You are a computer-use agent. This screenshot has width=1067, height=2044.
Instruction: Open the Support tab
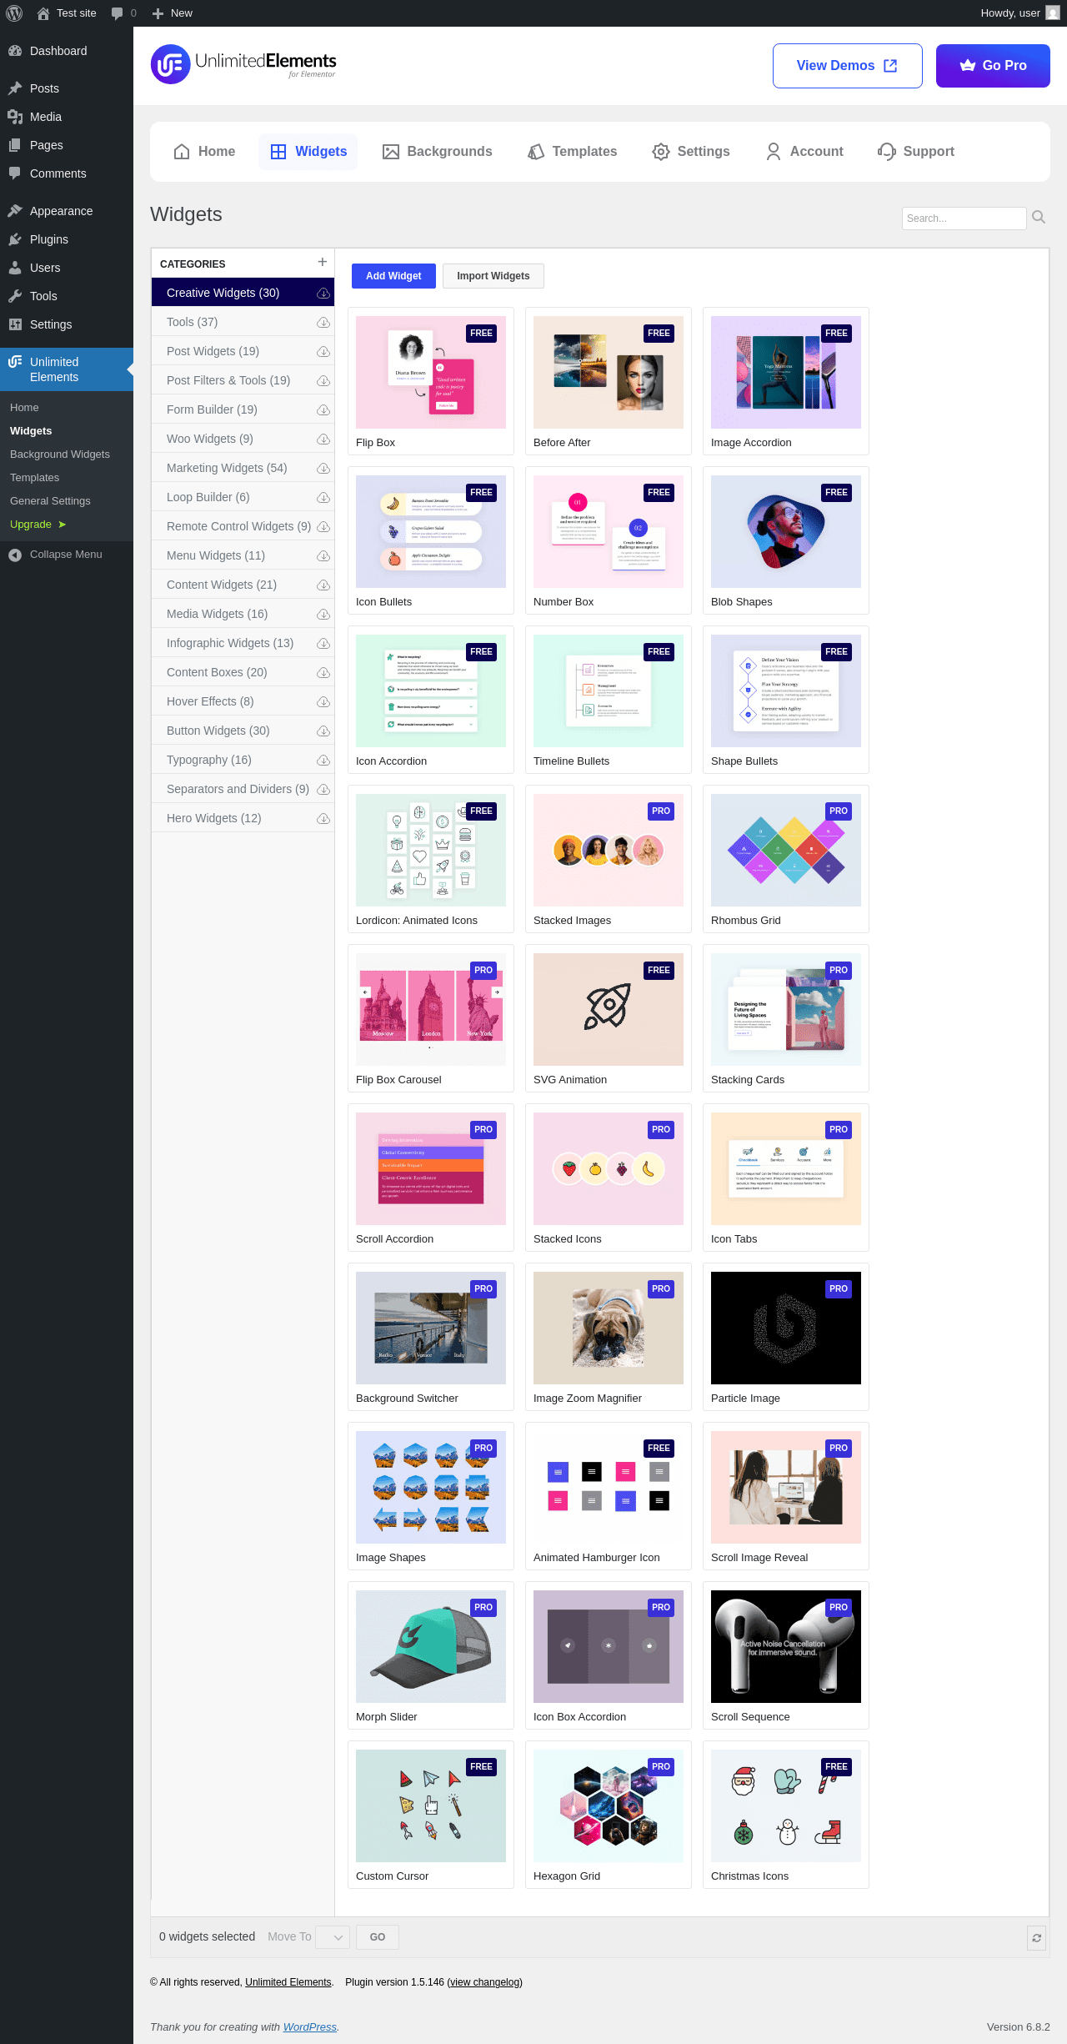pos(916,152)
